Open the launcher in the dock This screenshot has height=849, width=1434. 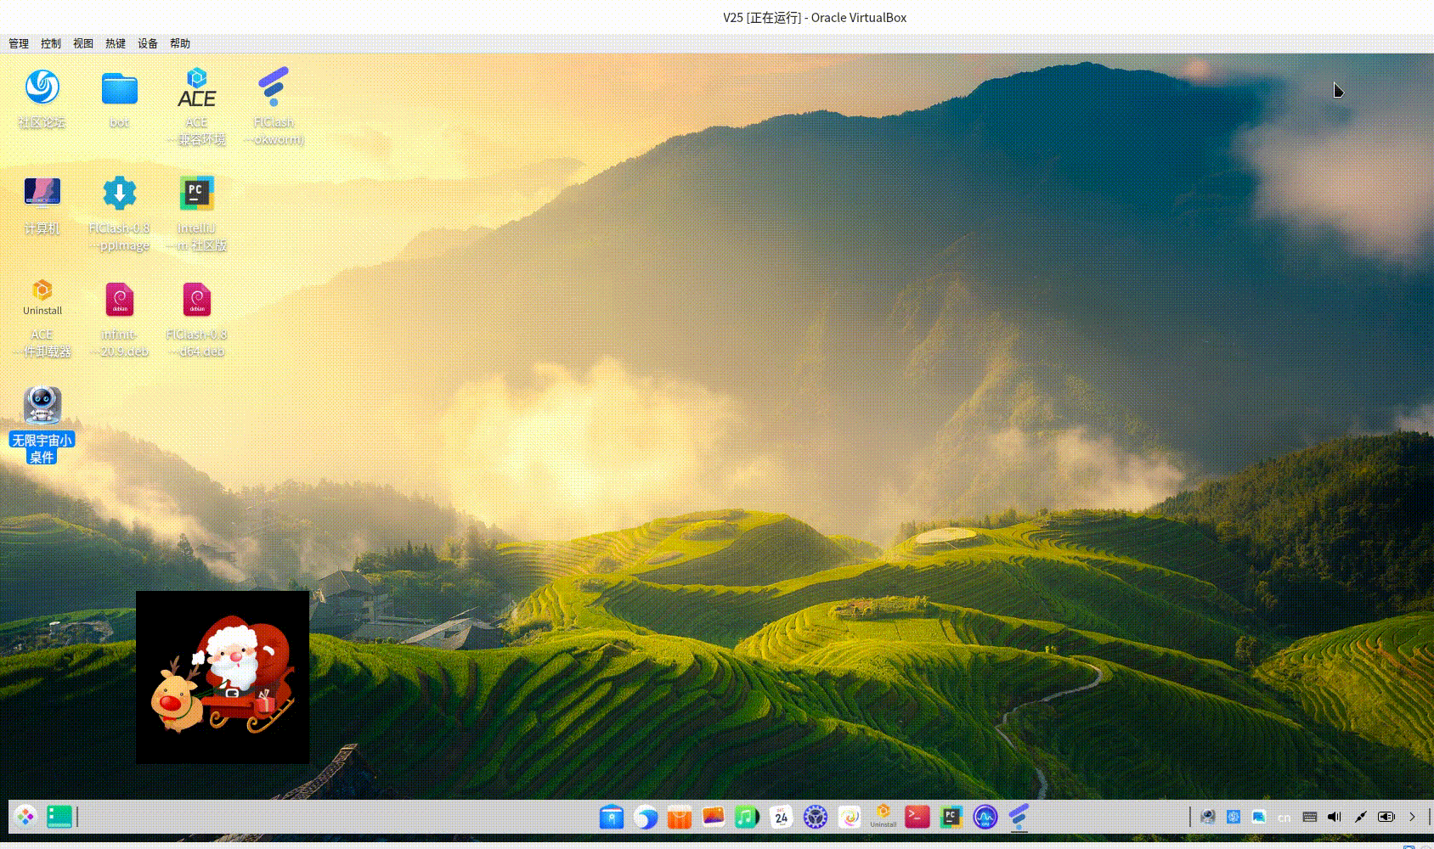25,817
